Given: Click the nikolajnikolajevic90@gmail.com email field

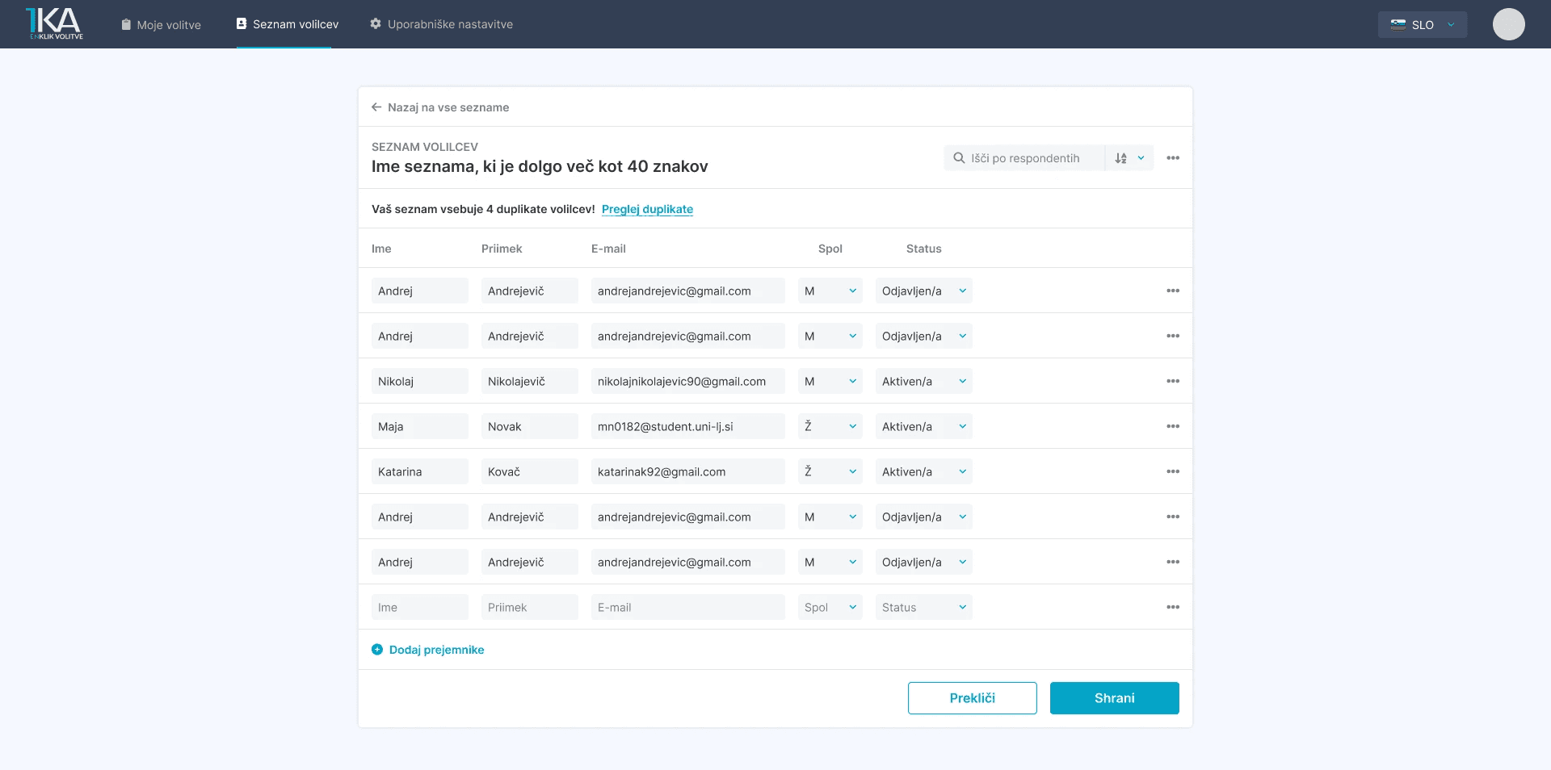Looking at the screenshot, I should click(688, 381).
